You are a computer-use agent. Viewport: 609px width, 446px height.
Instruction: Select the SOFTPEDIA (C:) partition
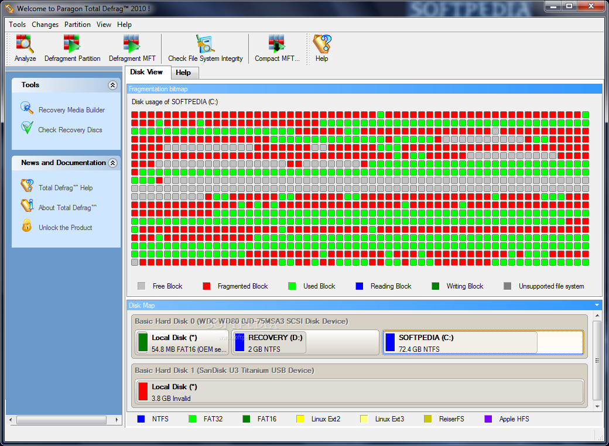[460, 342]
